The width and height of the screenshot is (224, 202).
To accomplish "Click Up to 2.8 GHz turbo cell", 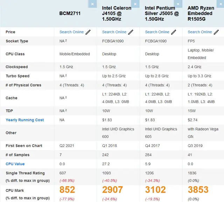I will (x=157, y=76).
